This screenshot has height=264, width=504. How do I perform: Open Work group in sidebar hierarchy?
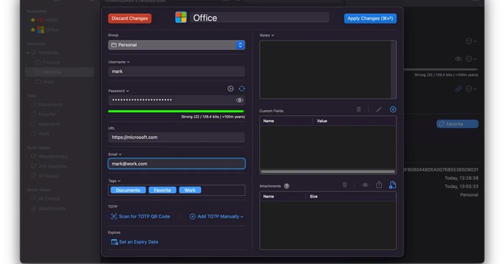tap(45, 82)
